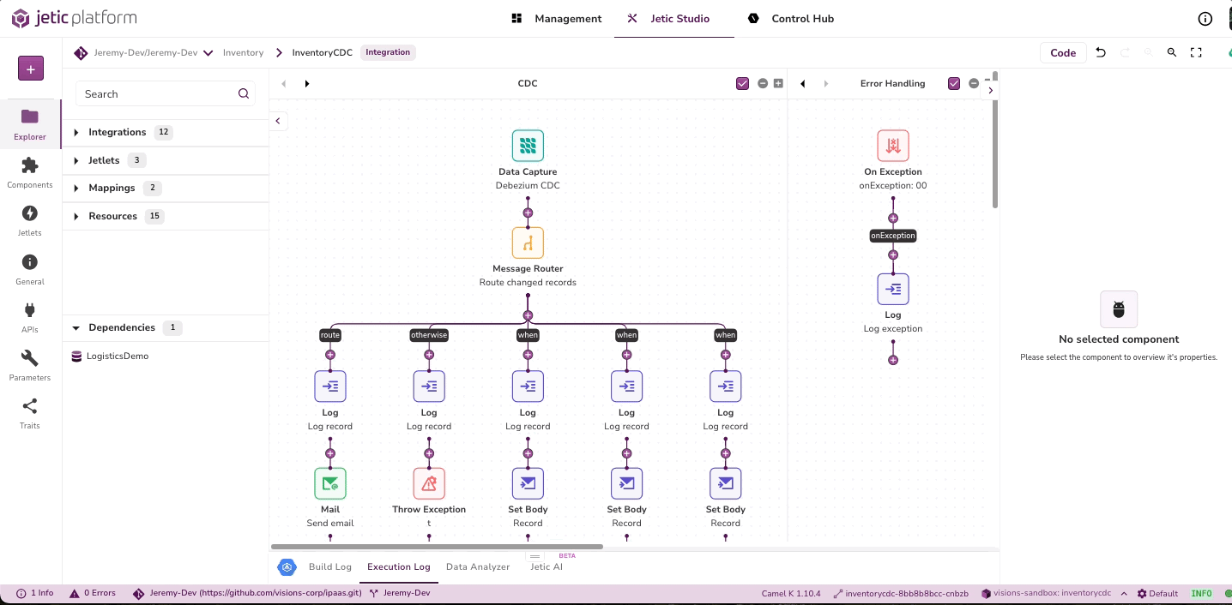Toggle the Error Handling route checkbox
Viewport: 1232px width, 605px height.
pyautogui.click(x=954, y=84)
